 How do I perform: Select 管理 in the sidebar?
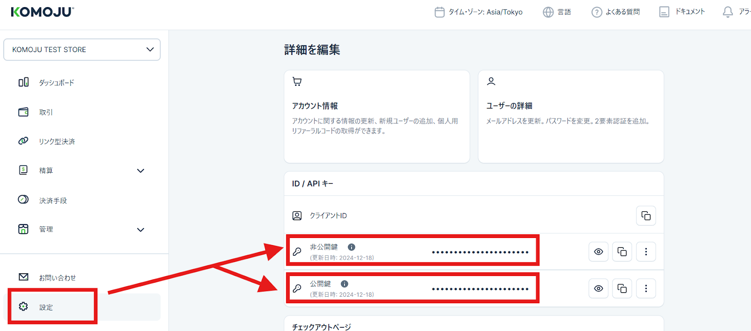pos(46,229)
